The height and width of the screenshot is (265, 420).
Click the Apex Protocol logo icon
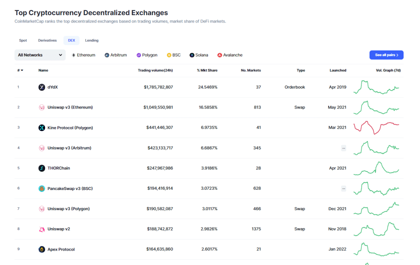(x=41, y=249)
